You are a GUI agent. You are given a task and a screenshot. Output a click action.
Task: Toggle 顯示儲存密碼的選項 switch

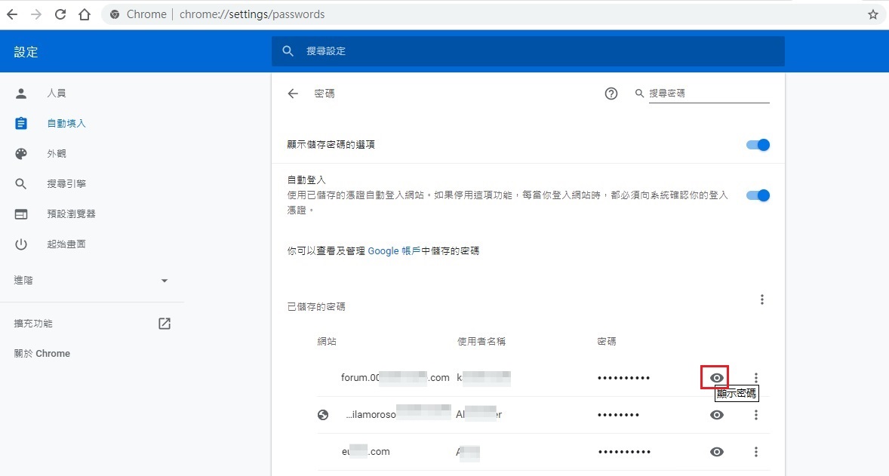click(x=758, y=145)
